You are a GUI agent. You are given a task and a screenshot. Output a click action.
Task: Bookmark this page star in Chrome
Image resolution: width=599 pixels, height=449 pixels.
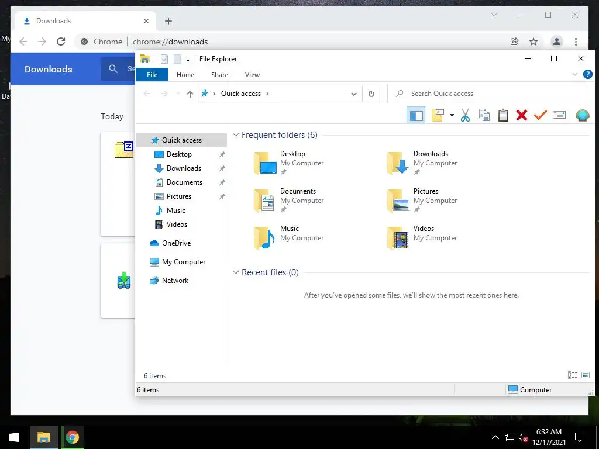click(x=533, y=42)
